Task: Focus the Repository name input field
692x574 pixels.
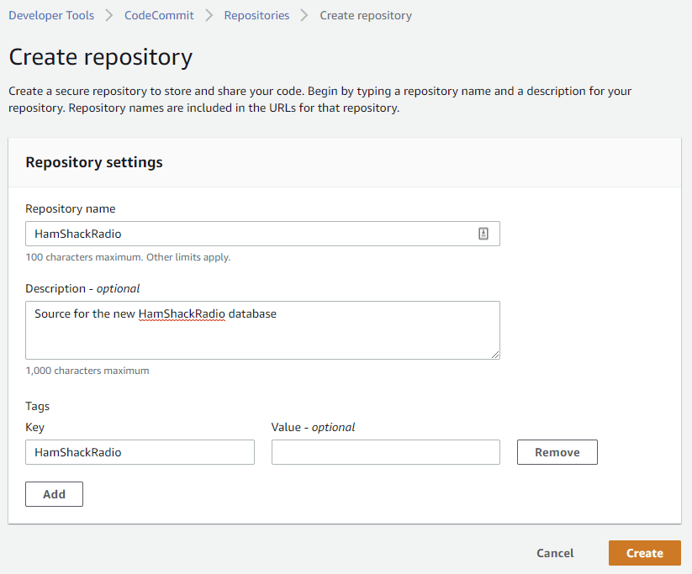Action: [262, 234]
